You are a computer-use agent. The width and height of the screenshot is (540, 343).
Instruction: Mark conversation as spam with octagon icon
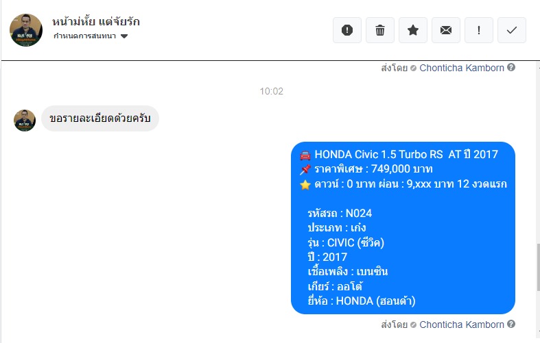[x=347, y=30]
